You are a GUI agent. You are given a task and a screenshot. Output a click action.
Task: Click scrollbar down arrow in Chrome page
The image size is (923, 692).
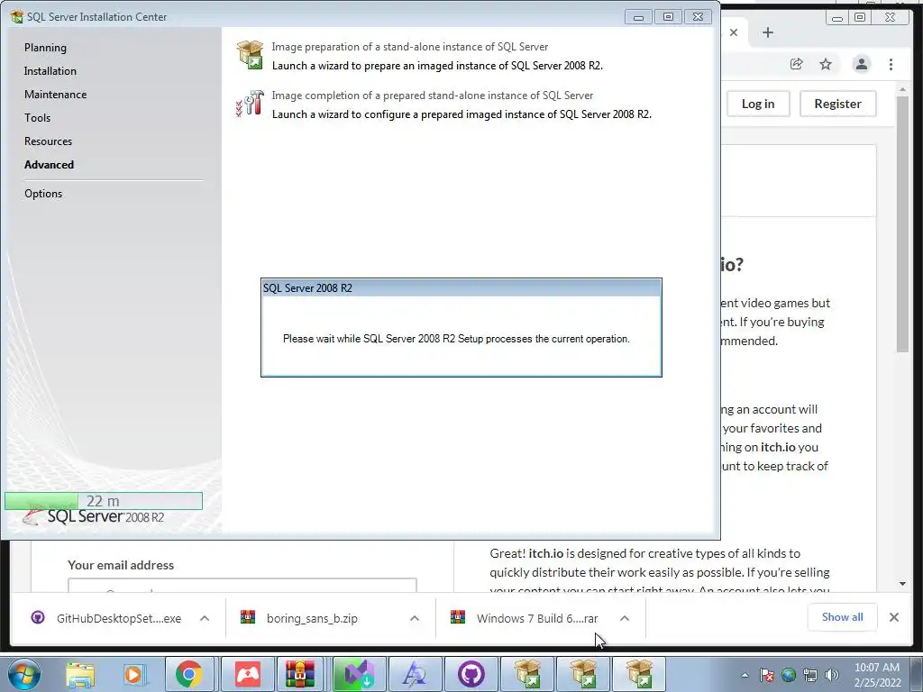click(902, 584)
